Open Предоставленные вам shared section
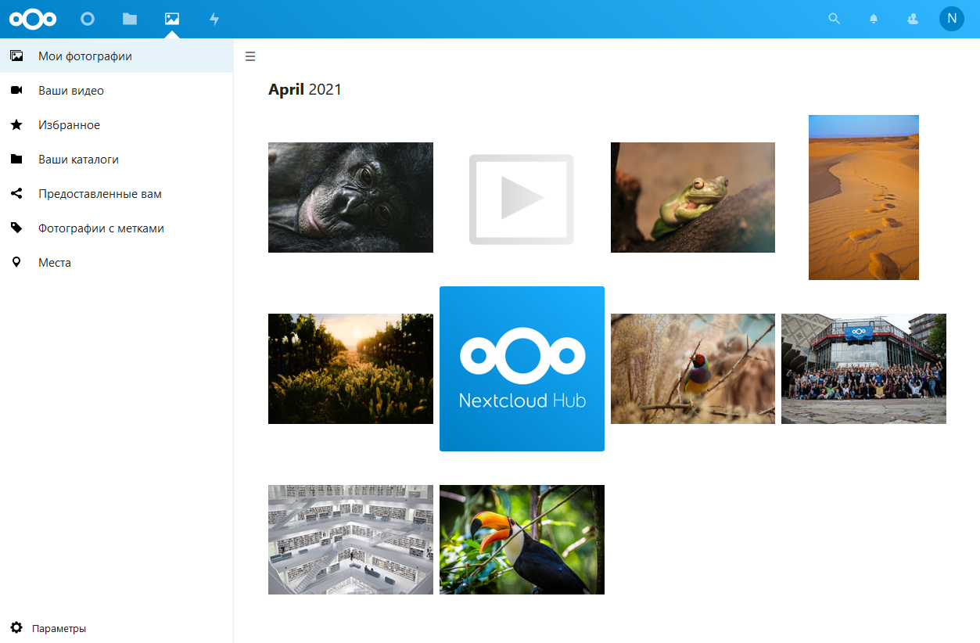The image size is (980, 643). click(x=117, y=194)
